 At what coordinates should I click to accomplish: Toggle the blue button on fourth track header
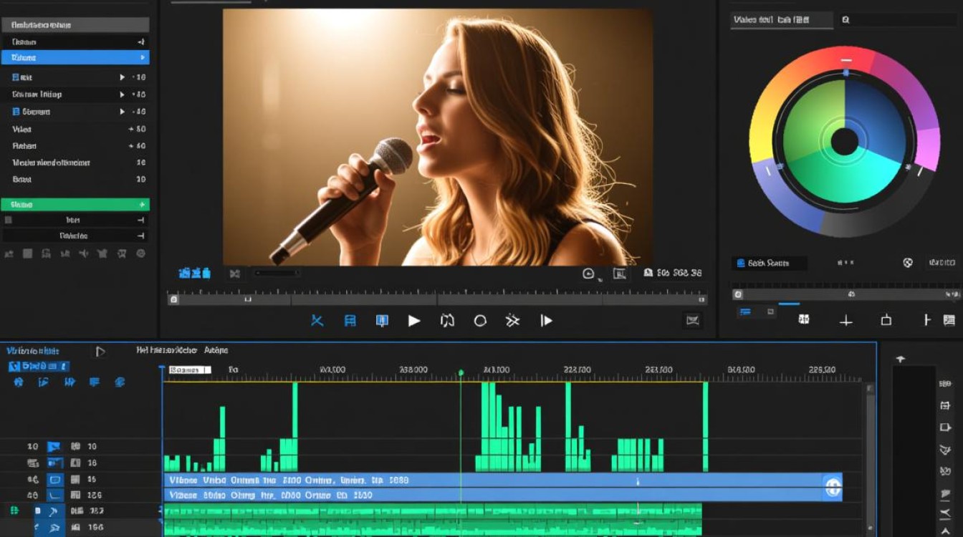tap(54, 495)
